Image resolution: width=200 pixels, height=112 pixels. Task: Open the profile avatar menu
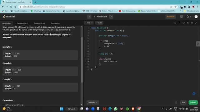(196, 16)
